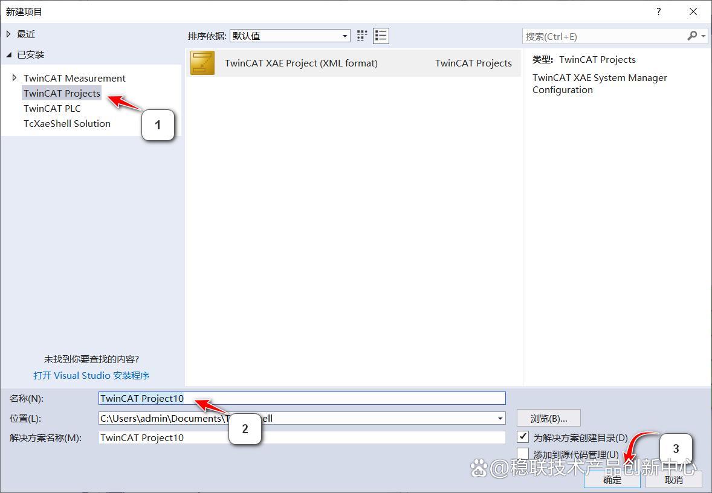Screen dimensions: 712x493
Task: Select the TwinCAT XAE Project template icon
Action: [202, 63]
